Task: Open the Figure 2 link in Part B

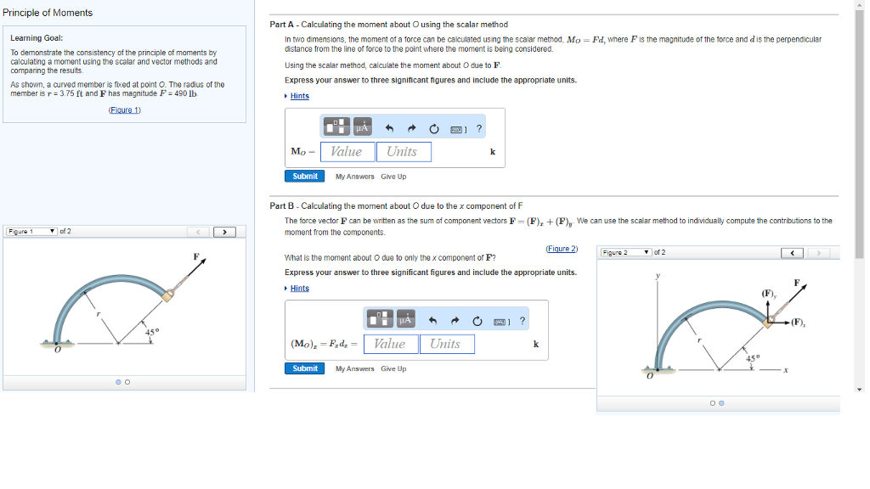Action: 562,249
